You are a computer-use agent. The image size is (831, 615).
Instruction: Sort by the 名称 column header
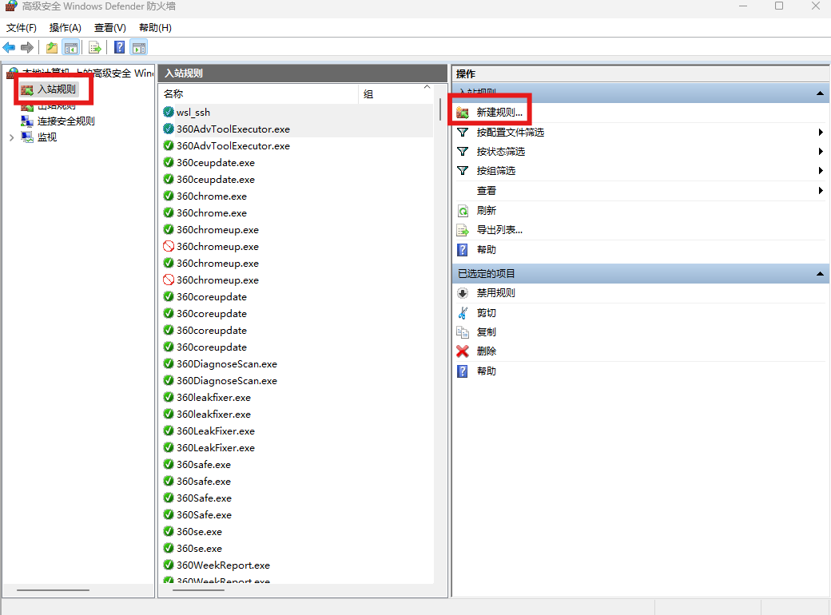[259, 94]
